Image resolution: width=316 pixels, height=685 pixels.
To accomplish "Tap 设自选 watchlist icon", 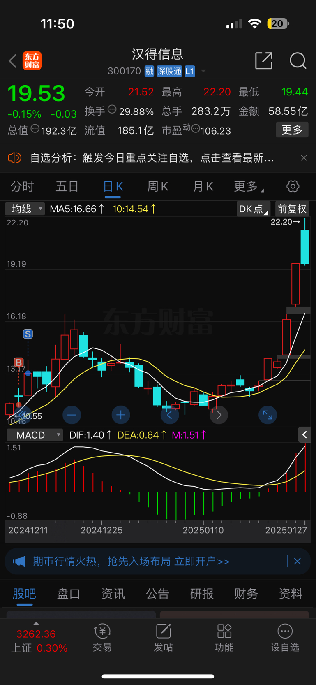I will click(x=285, y=638).
